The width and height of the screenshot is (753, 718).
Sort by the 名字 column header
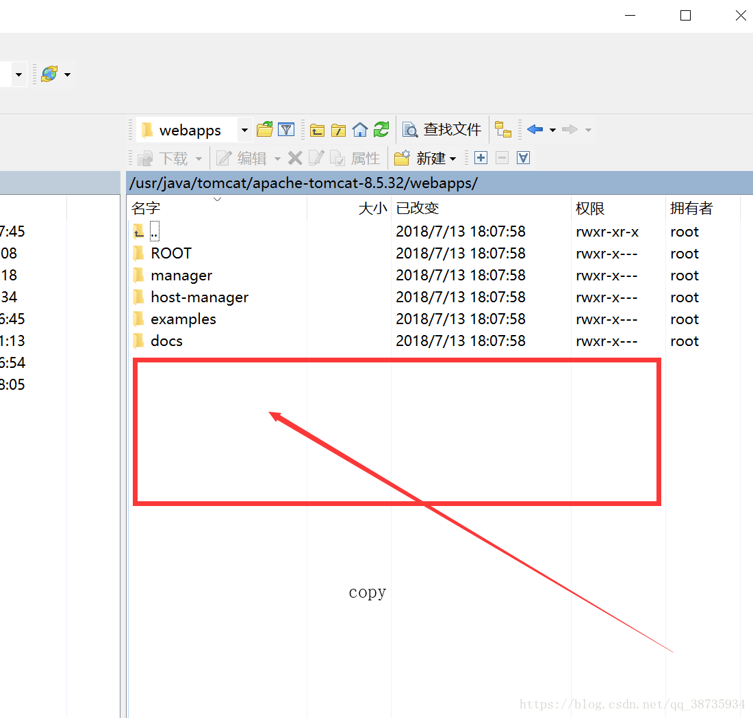pos(146,209)
